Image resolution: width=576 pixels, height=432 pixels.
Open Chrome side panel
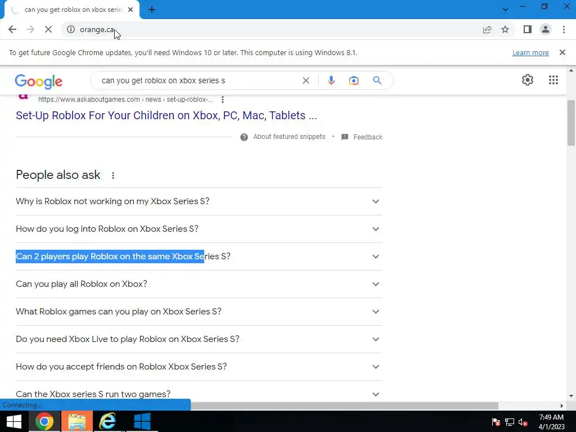click(x=528, y=29)
